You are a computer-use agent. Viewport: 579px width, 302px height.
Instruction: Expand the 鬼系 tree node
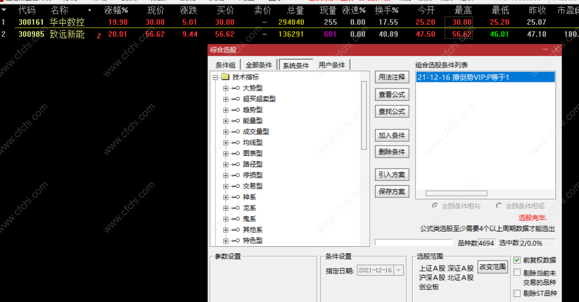click(x=225, y=219)
